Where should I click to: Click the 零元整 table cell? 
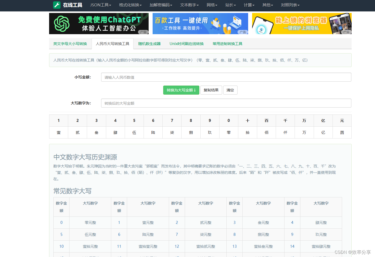tap(90, 223)
